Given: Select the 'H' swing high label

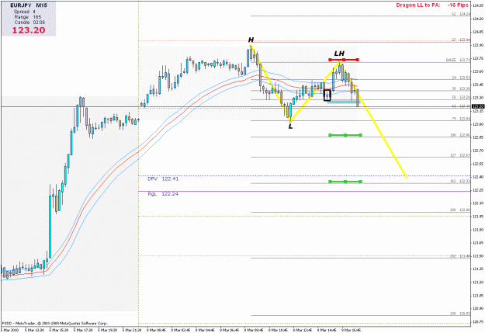Looking at the screenshot, I should pyautogui.click(x=251, y=40).
